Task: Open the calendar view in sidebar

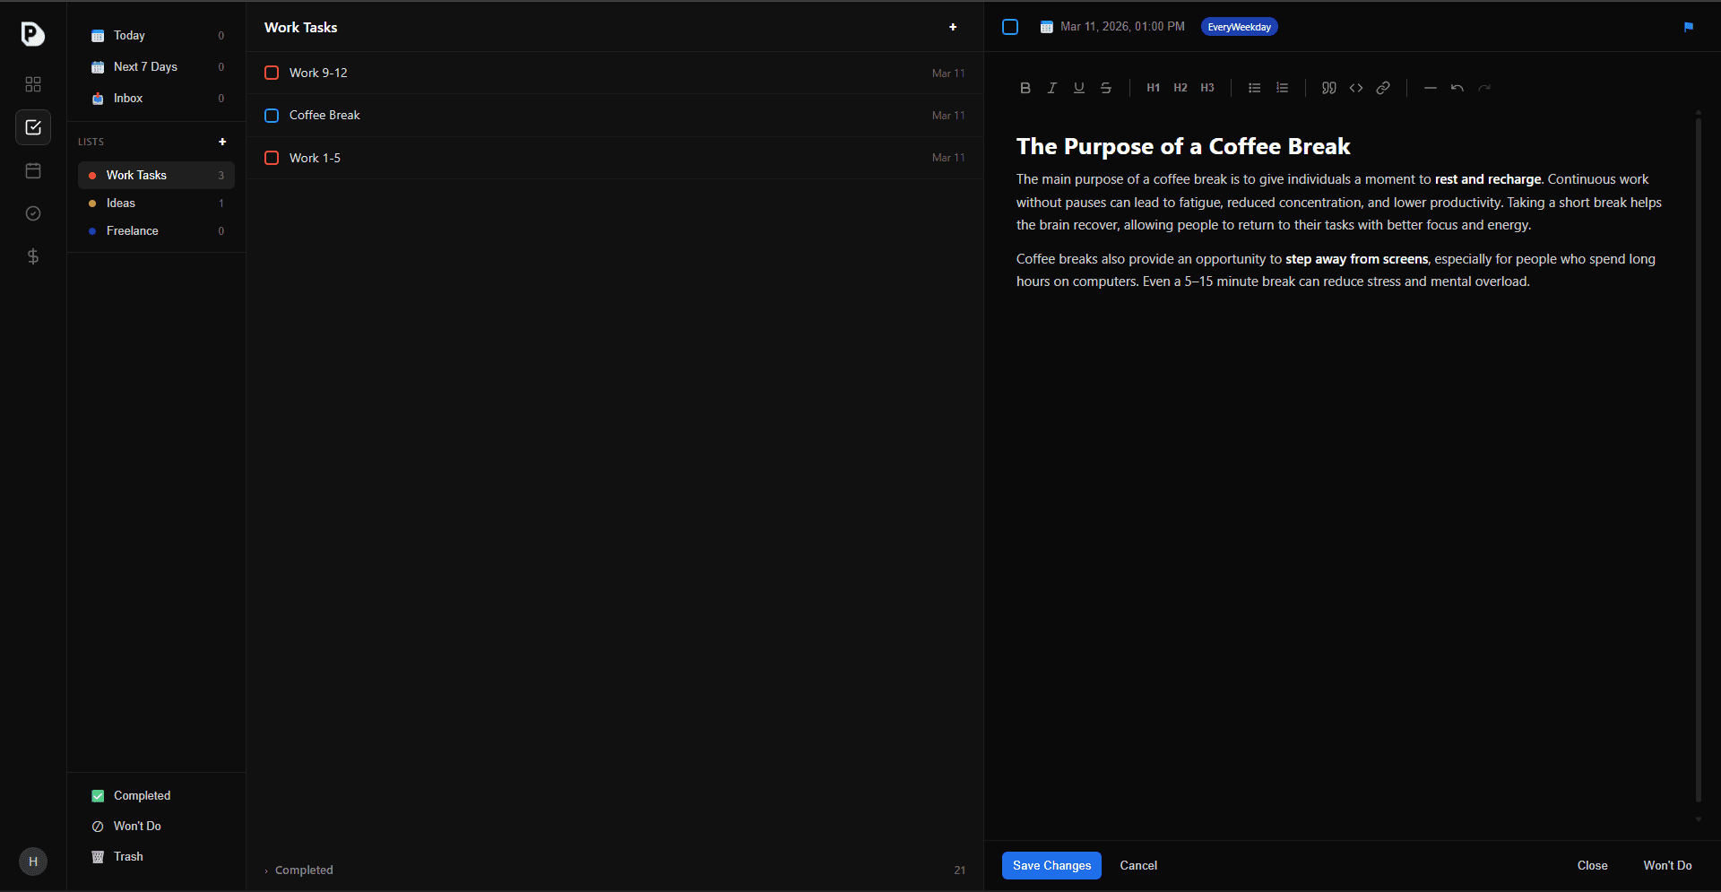Action: pyautogui.click(x=33, y=170)
